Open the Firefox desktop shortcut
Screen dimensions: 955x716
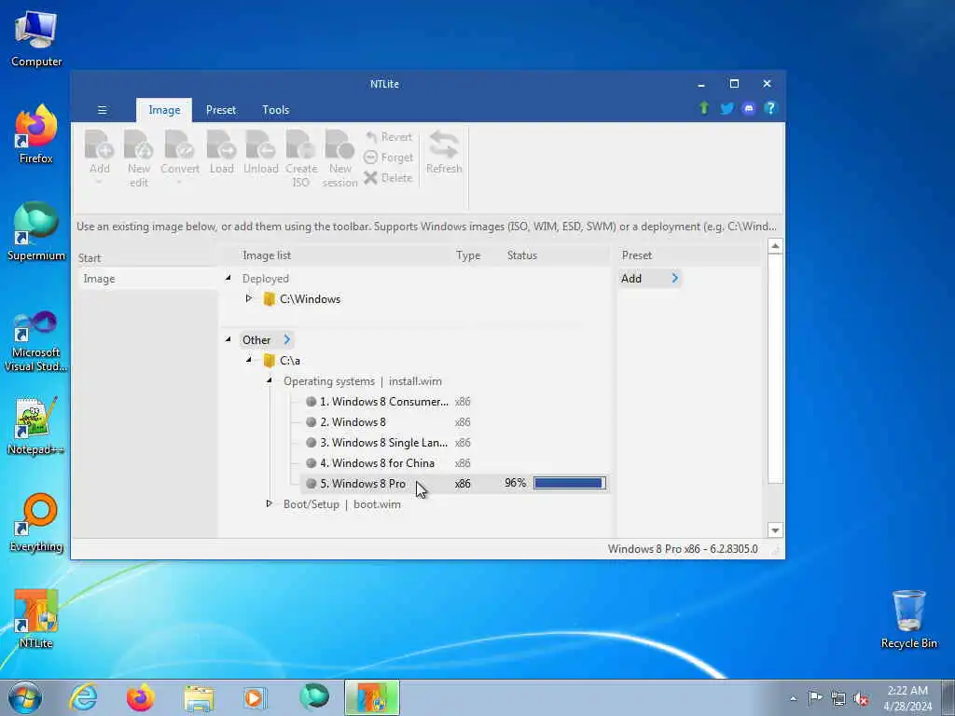click(x=36, y=134)
